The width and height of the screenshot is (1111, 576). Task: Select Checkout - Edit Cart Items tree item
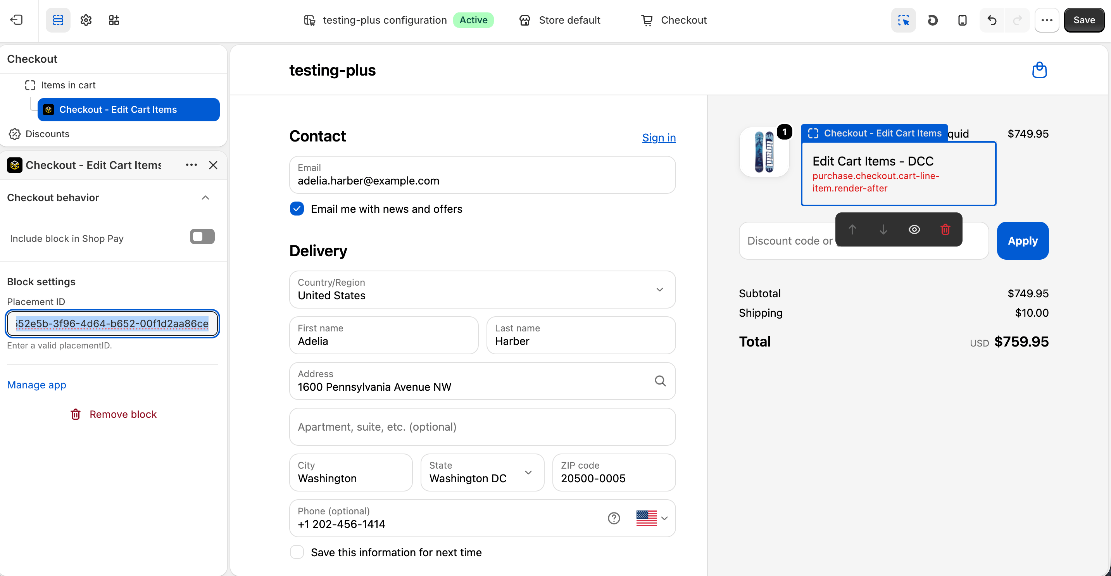click(129, 110)
